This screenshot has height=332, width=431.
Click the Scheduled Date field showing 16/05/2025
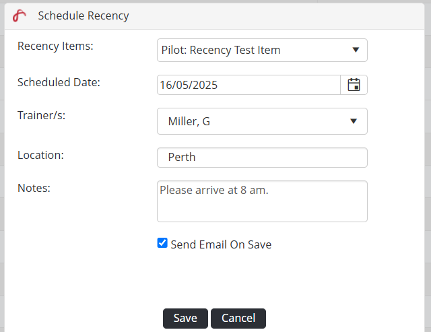click(248, 85)
